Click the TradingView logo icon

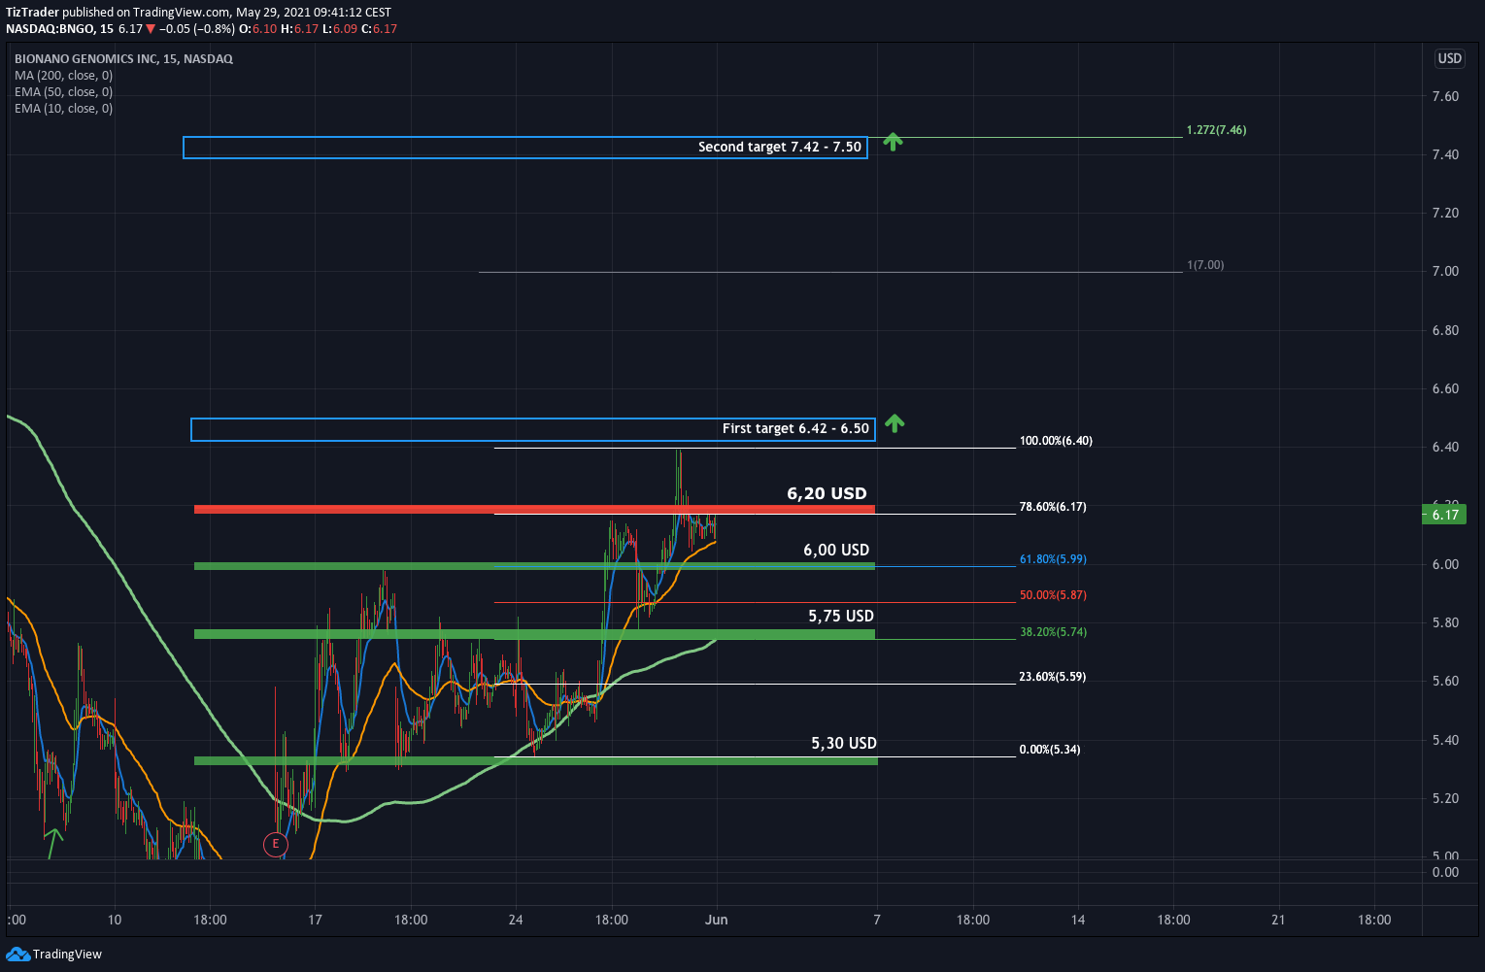(x=17, y=954)
